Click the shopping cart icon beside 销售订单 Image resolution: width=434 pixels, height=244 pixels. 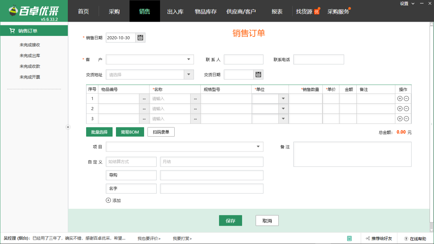tap(12, 30)
